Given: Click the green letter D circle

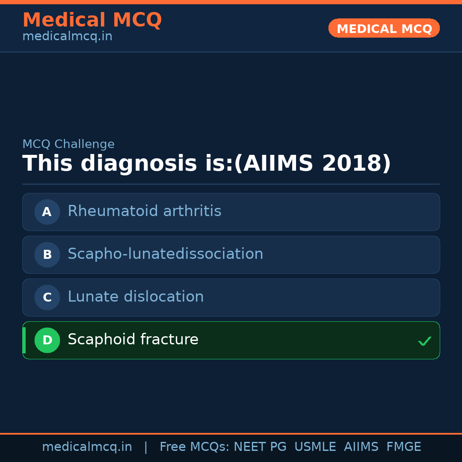Looking at the screenshot, I should point(47,340).
